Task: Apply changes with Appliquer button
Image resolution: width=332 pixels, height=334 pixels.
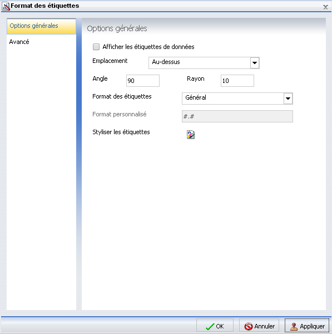Action: pos(307,326)
